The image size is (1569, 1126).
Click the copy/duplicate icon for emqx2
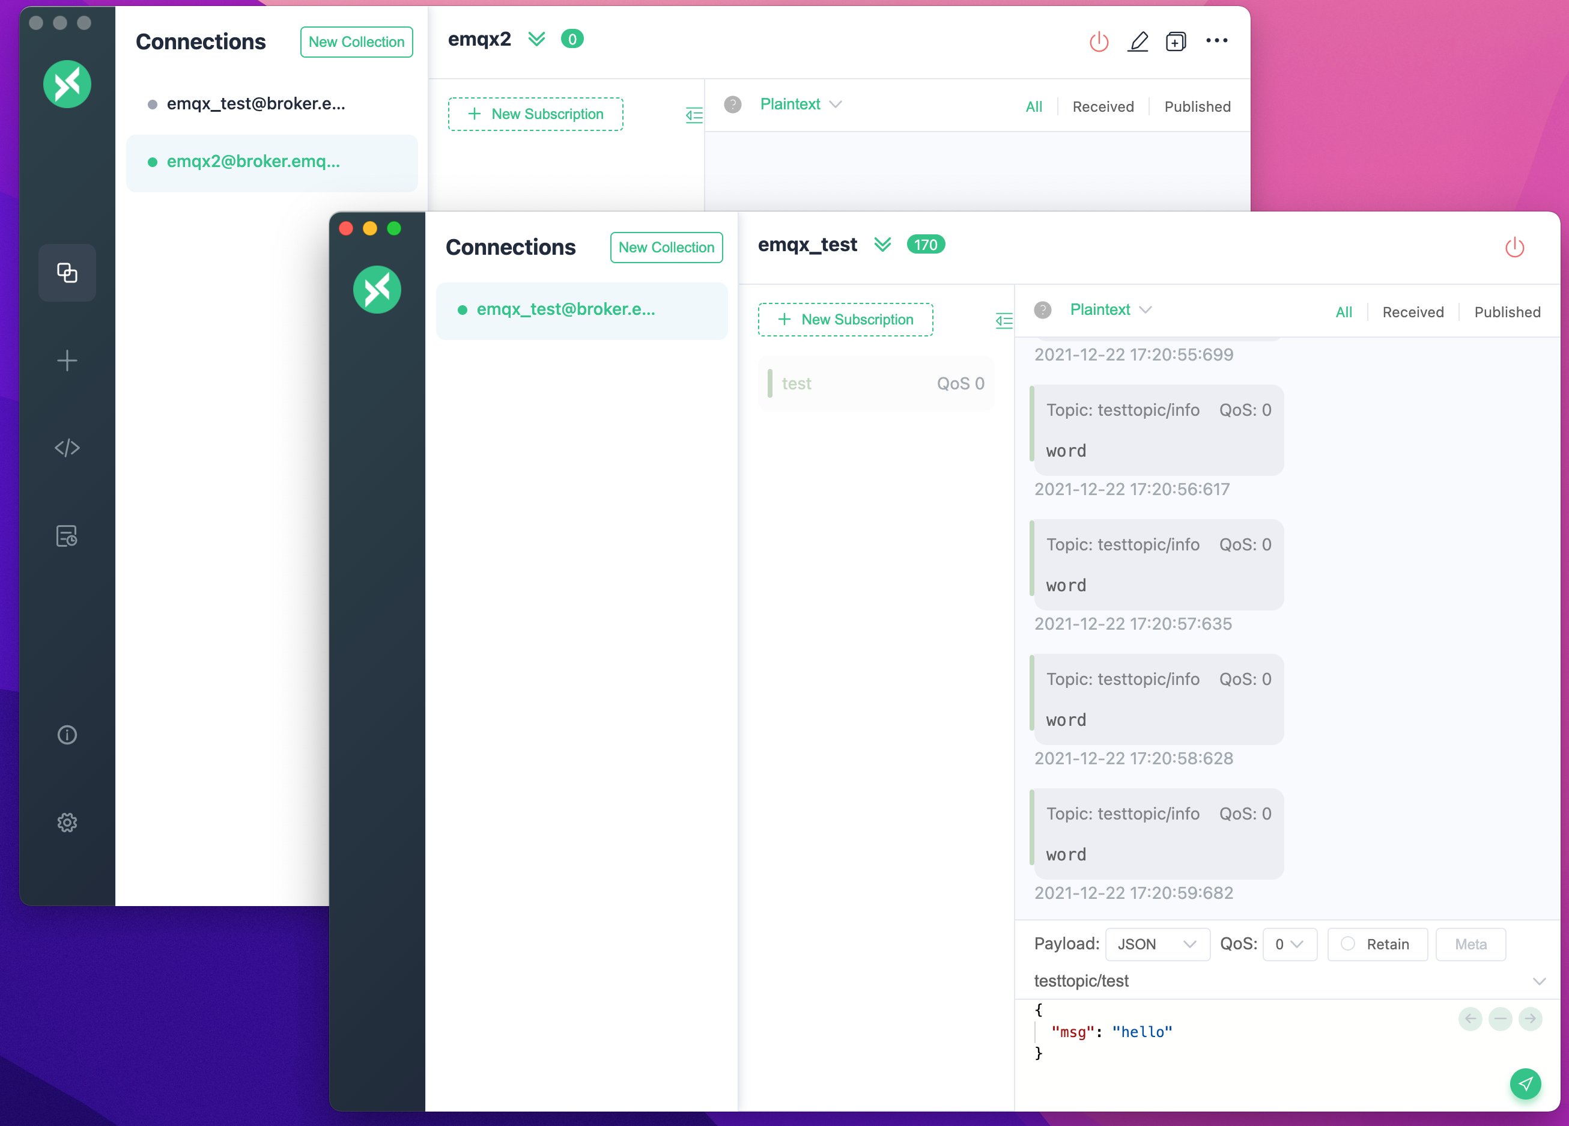click(x=1173, y=40)
